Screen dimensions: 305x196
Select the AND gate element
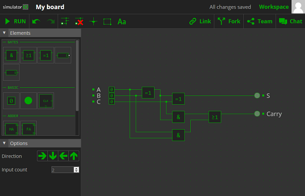point(11,55)
